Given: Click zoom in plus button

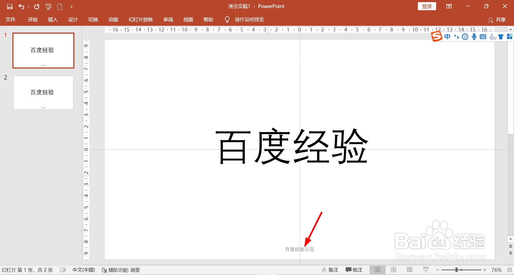Looking at the screenshot, I should pos(485,270).
